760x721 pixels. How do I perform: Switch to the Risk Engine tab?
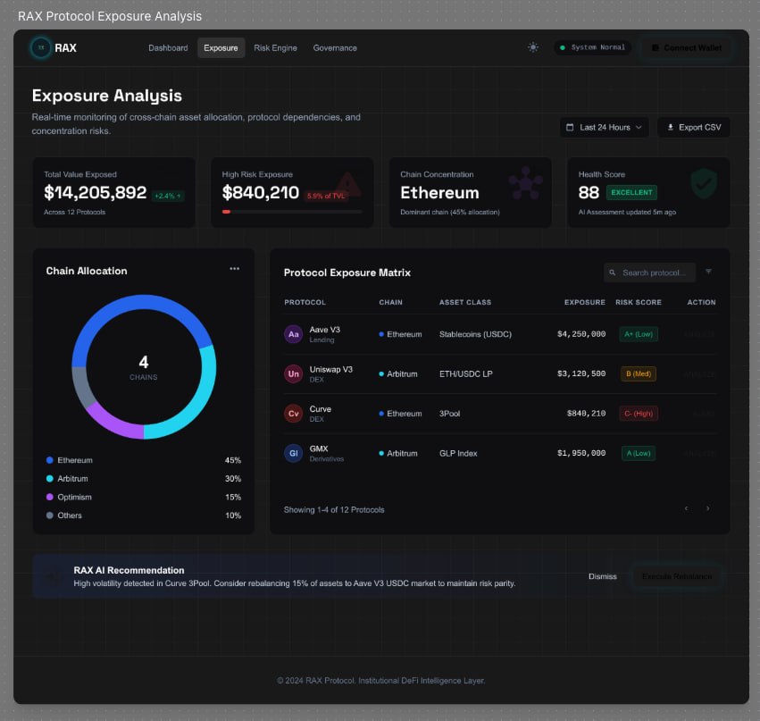[x=275, y=47]
